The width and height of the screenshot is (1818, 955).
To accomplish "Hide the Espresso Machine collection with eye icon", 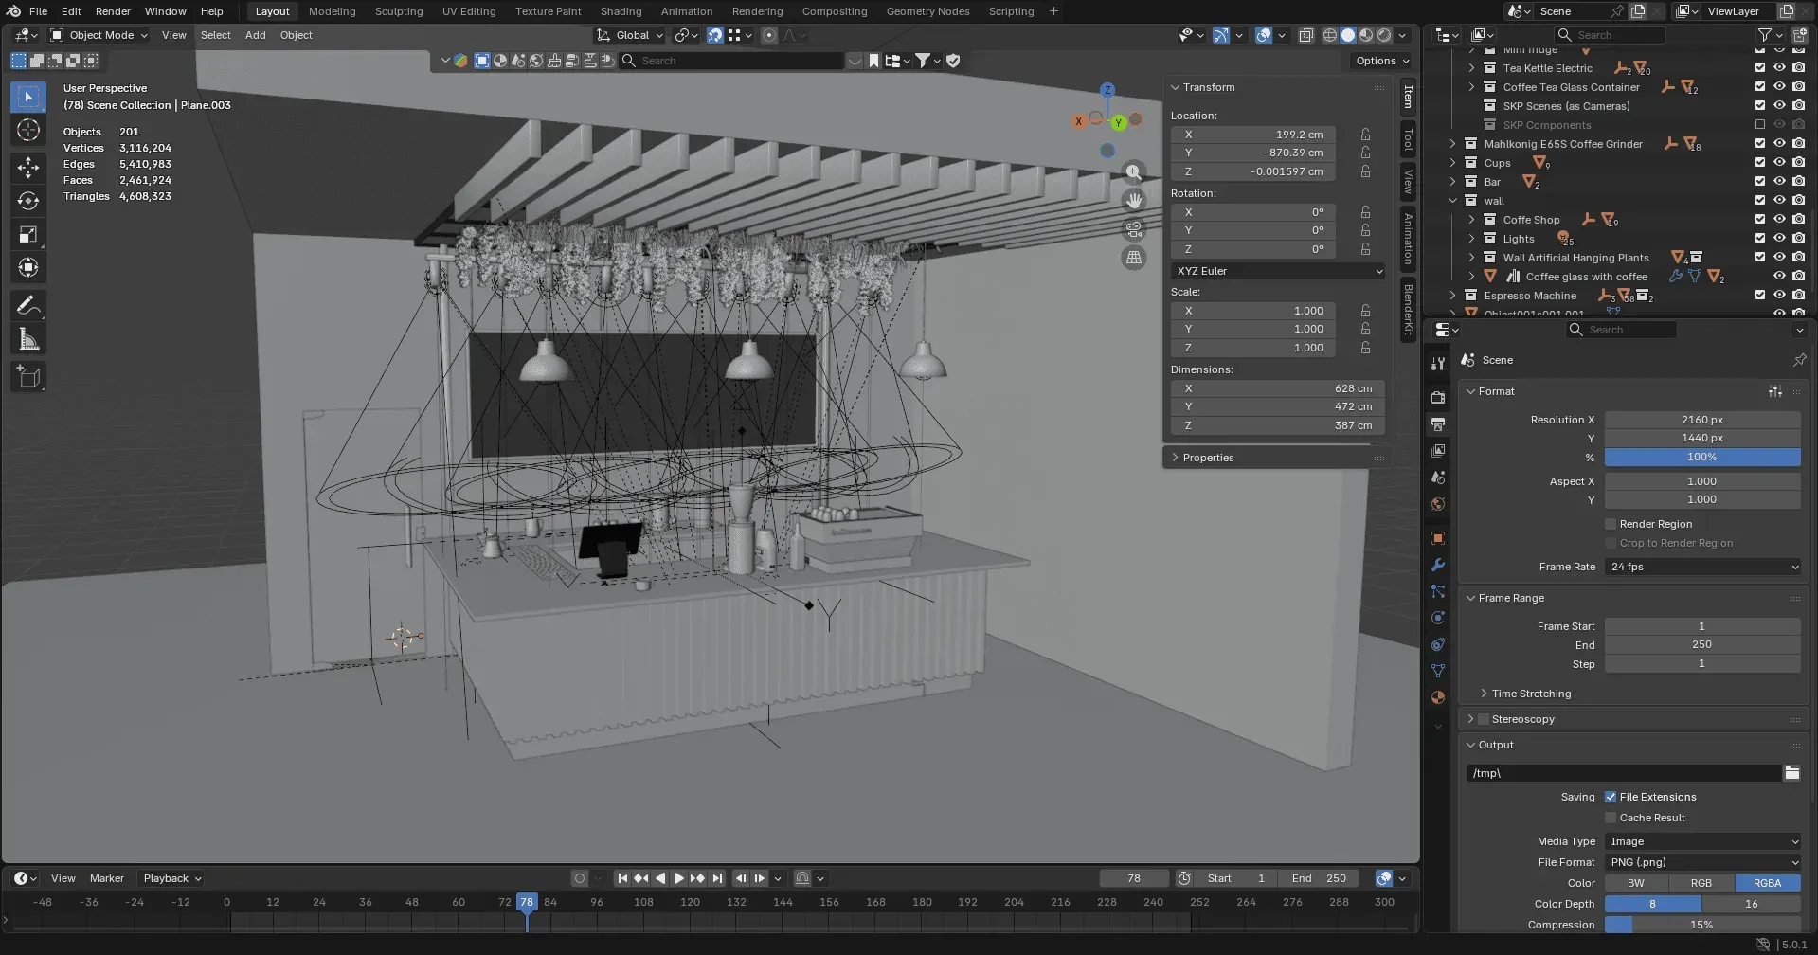I will click(1779, 296).
